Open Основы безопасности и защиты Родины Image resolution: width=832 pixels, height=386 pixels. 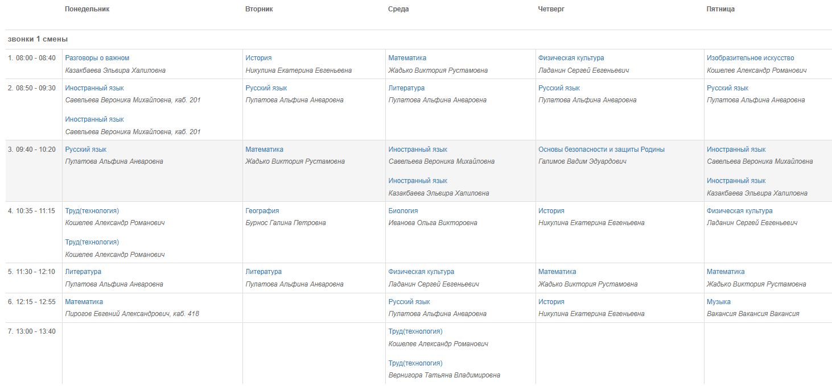(602, 150)
